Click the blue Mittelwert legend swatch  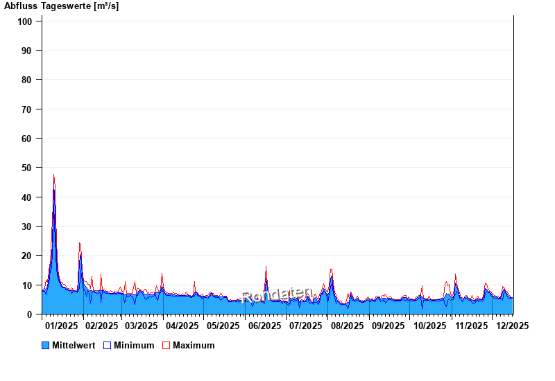46,346
